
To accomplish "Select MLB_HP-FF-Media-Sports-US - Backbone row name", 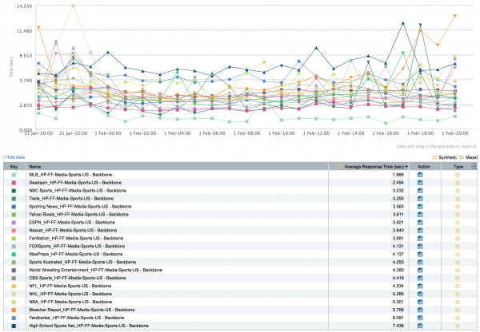I will [70, 175].
